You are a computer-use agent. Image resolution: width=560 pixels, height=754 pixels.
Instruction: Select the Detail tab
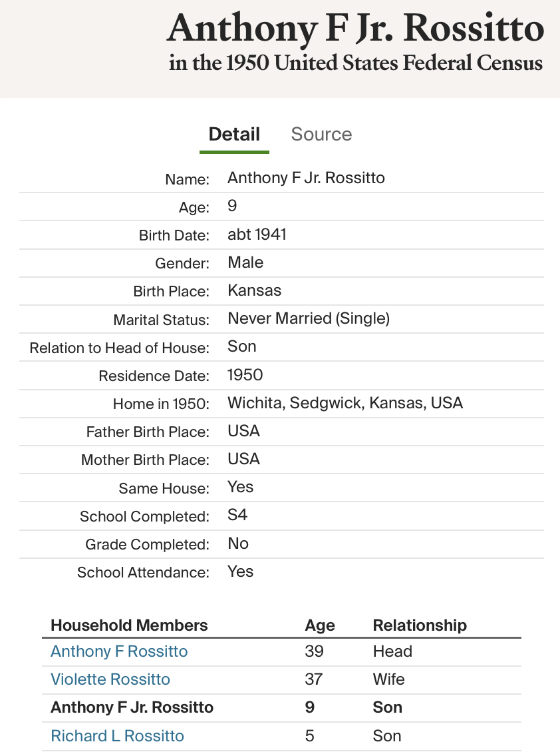pos(234,135)
